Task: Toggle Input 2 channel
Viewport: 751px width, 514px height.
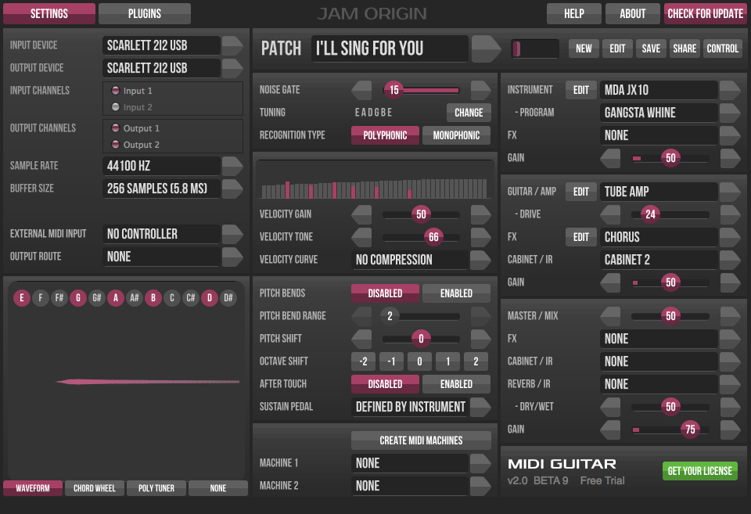Action: [116, 107]
